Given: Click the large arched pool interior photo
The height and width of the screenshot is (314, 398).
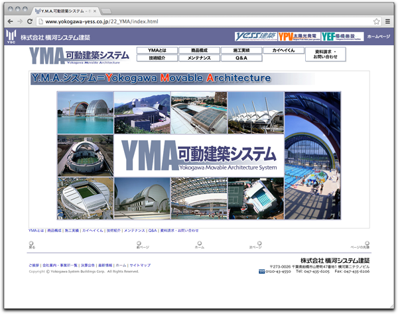Looking at the screenshot, I should tap(312, 156).
